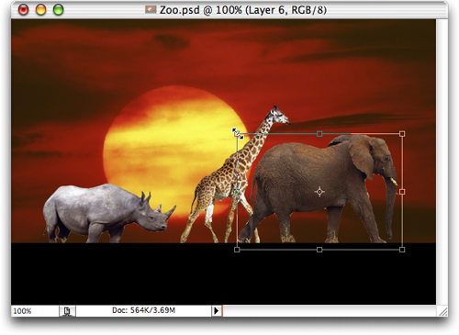Click the left-middle transform handle on giraffe
The height and width of the screenshot is (335, 459).
coord(237,192)
